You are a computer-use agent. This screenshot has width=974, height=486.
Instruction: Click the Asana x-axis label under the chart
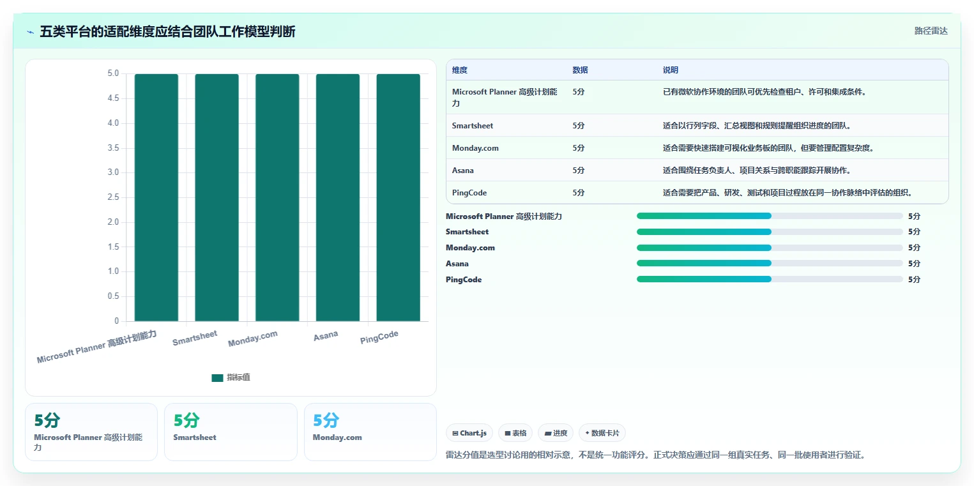[326, 335]
